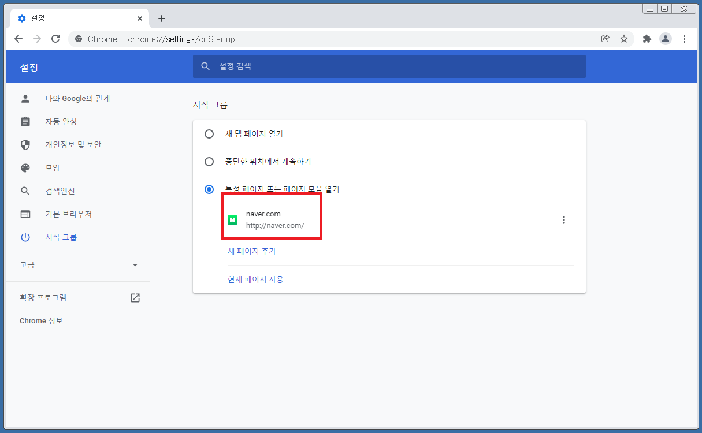The height and width of the screenshot is (433, 702).
Task: Minimize the Chrome window
Action: click(x=650, y=8)
